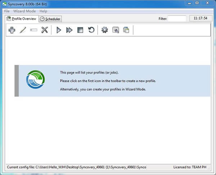Switch to the Scheduler tab
216x175 pixels.
(x=50, y=19)
